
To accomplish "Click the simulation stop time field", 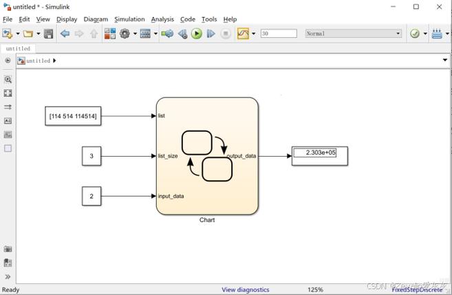I will coord(279,34).
